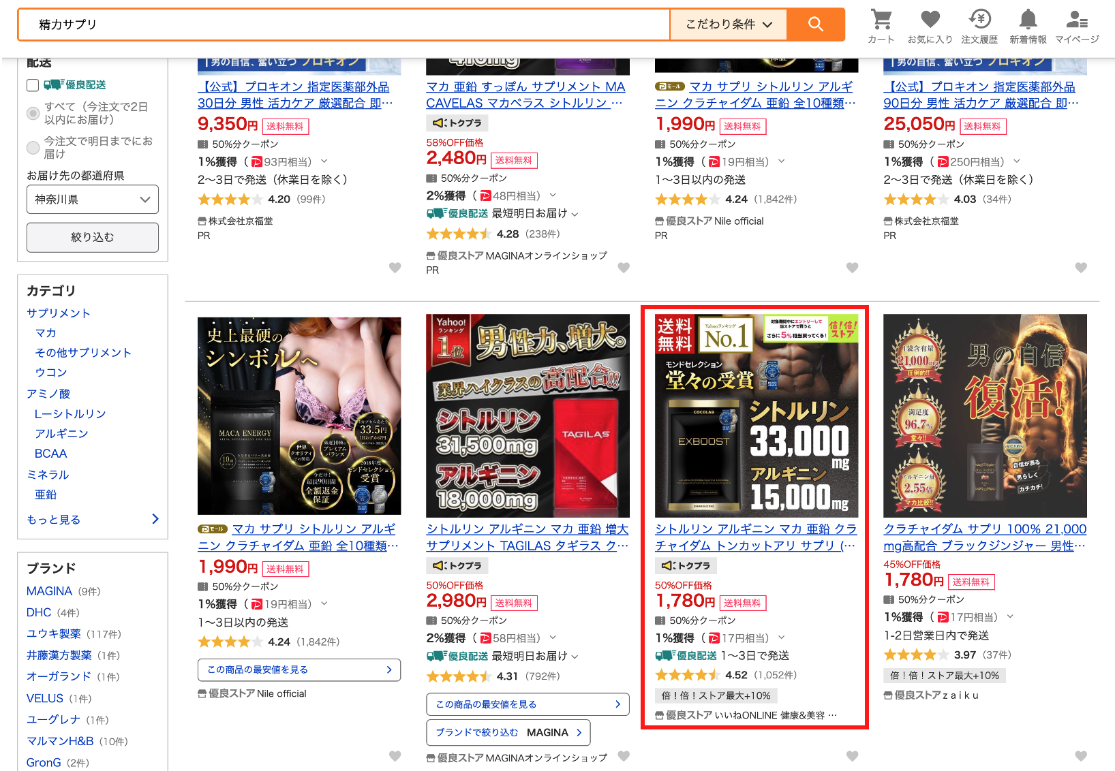Enable the 優良配送 checkbox
This screenshot has height=771, width=1115.
(x=33, y=85)
